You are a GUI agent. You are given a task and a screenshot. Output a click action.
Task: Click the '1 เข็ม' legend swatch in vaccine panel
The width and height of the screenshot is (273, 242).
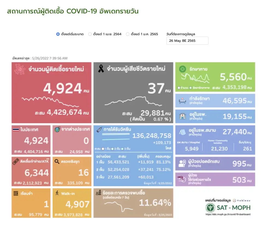point(103,148)
